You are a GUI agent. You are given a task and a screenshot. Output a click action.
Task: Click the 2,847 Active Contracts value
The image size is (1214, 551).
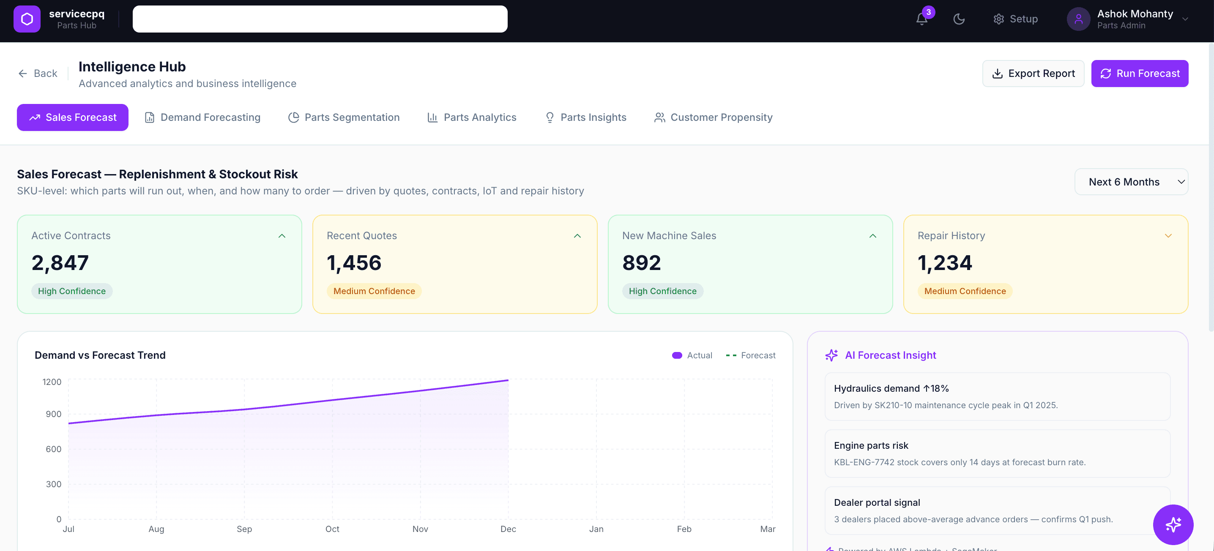click(x=60, y=263)
